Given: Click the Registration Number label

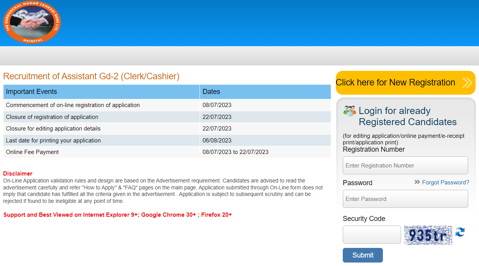Looking at the screenshot, I should tap(374, 149).
